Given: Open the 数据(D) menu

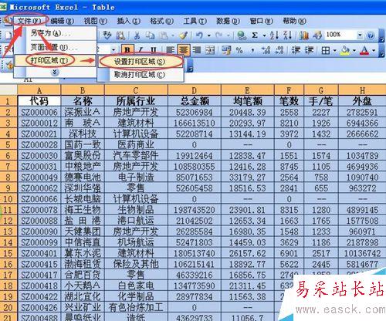Looking at the screenshot, I should coord(228,21).
